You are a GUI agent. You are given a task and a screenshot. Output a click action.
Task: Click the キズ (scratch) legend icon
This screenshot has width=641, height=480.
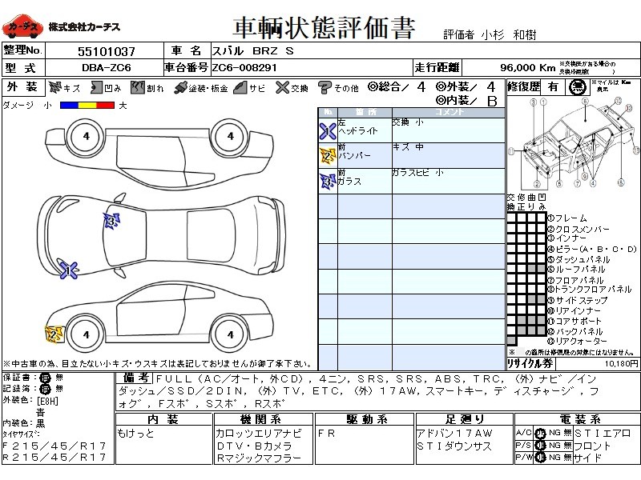click(56, 87)
